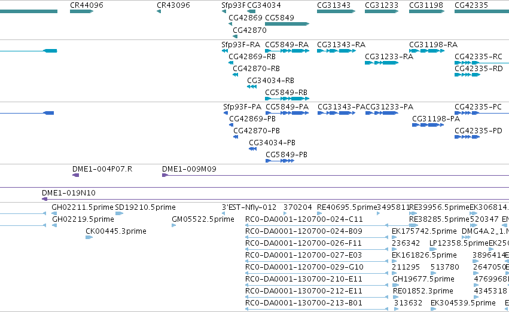Open the RE01852.3prime EST label
The height and width of the screenshot is (312, 509).
pos(423,291)
